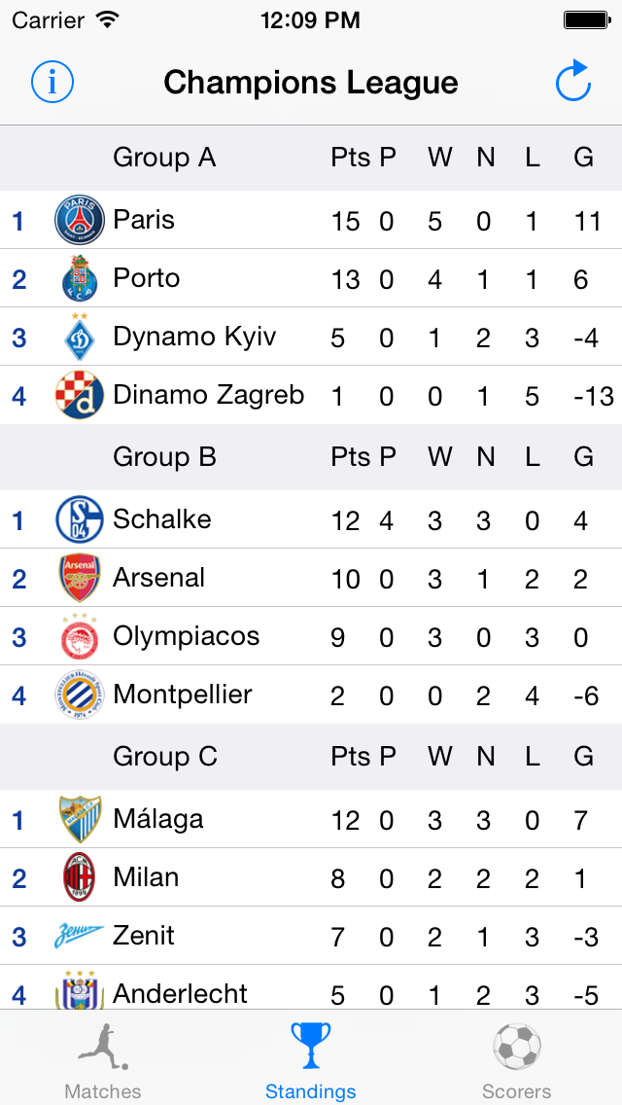Viewport: 622px width, 1105px height.
Task: Select the Schalke 04 logo
Action: 80,520
